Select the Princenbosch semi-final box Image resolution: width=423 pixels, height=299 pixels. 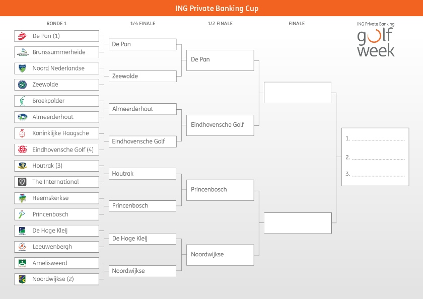(x=220, y=190)
